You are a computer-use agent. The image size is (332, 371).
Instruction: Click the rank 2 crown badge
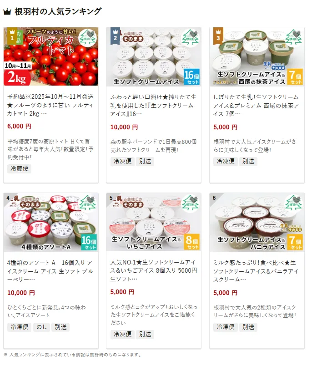[x=115, y=36]
